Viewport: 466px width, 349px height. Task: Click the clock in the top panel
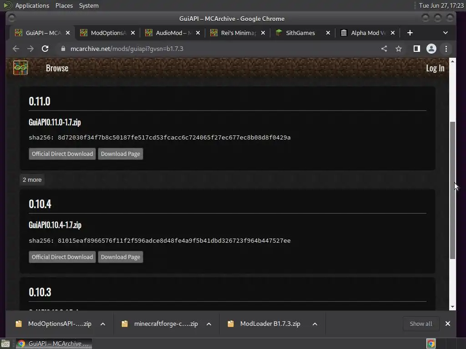click(x=441, y=5)
